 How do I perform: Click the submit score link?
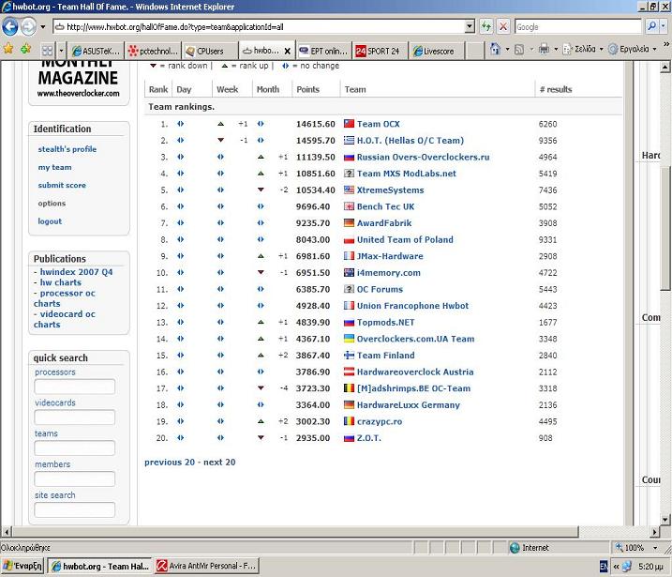(62, 186)
